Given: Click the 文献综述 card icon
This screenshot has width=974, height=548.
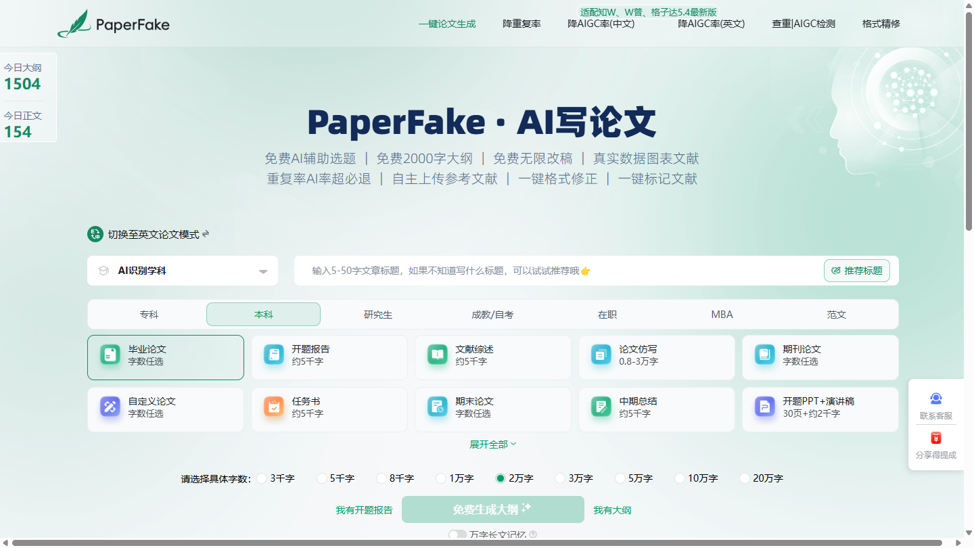Looking at the screenshot, I should click(438, 355).
